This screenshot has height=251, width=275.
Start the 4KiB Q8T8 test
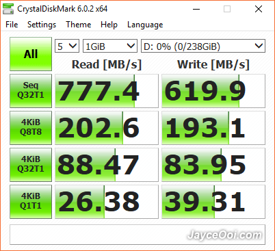point(31,128)
